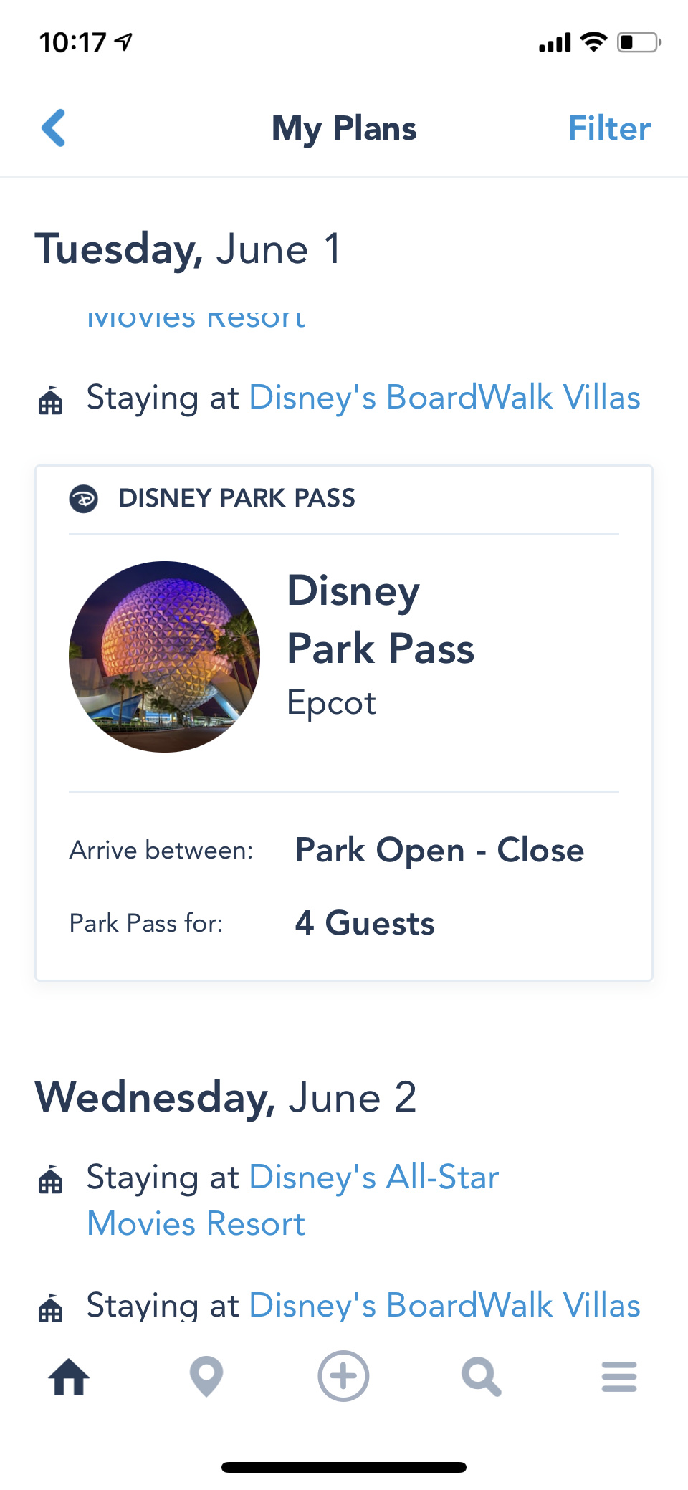Tap the Park Open - Close arrival time

click(x=439, y=850)
